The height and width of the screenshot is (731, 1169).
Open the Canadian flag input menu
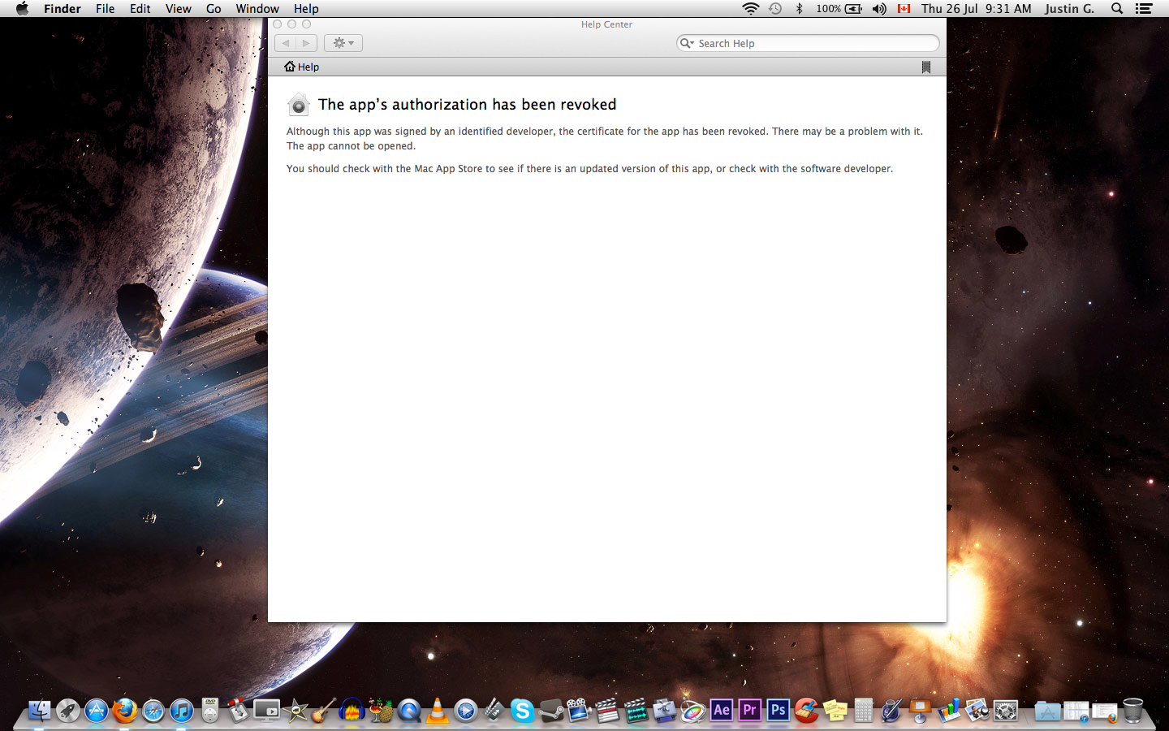click(x=904, y=8)
